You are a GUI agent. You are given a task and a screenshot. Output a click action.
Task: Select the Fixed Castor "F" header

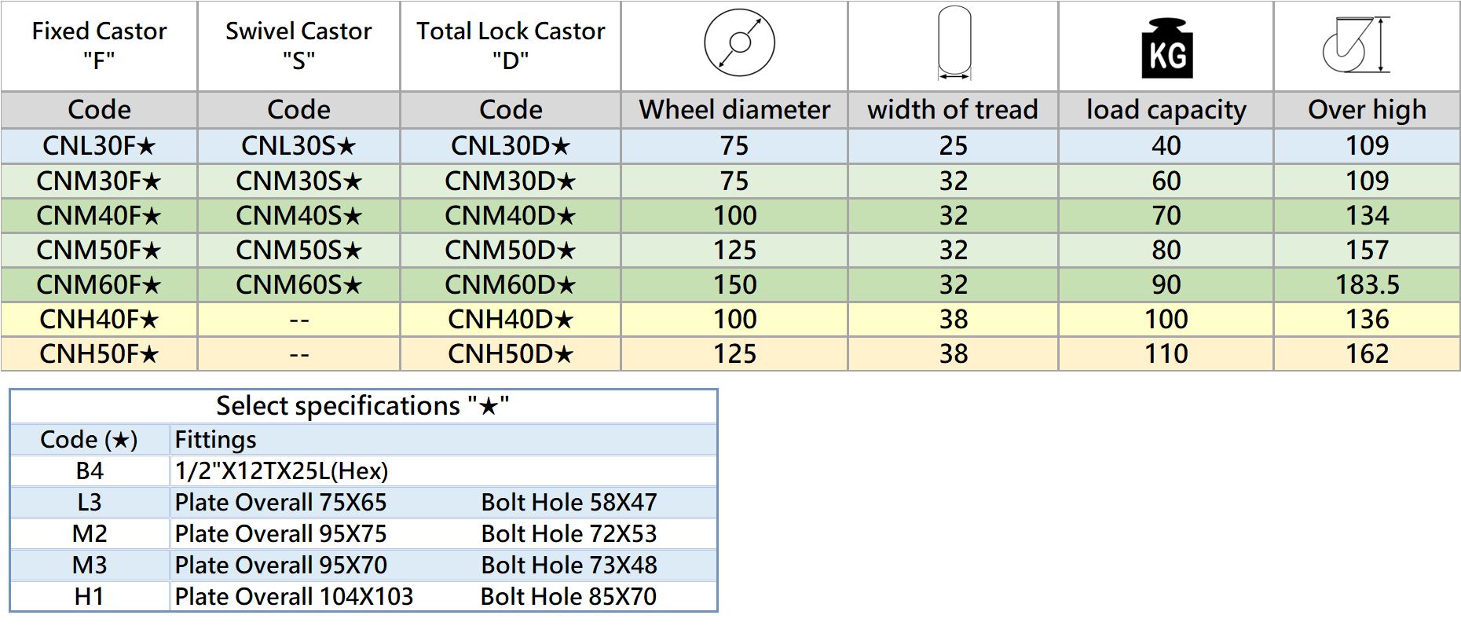99,45
